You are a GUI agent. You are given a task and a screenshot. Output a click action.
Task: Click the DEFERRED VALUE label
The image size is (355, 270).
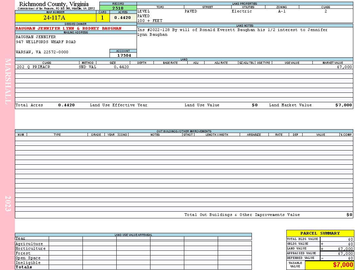pyautogui.click(x=301, y=258)
